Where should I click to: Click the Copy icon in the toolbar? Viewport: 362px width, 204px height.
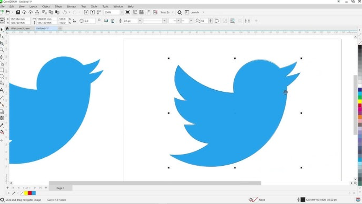[x=51, y=12]
